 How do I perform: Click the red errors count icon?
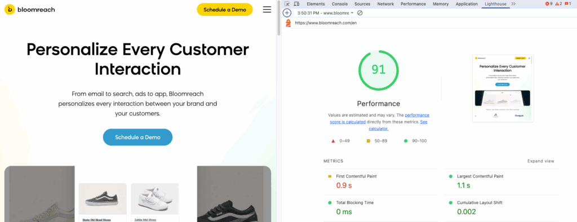[549, 4]
